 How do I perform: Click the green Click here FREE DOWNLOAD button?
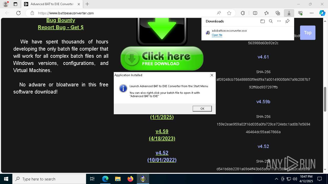tap(162, 59)
